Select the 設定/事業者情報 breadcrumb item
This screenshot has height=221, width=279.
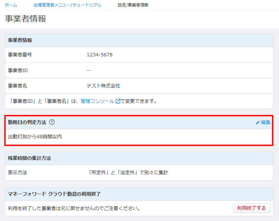click(133, 5)
